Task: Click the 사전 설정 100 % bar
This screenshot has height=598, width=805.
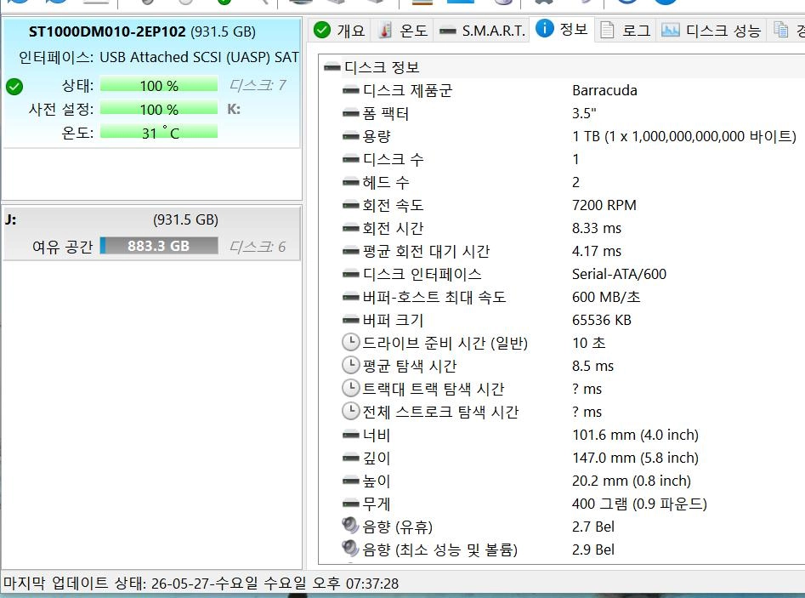Action: pos(159,108)
